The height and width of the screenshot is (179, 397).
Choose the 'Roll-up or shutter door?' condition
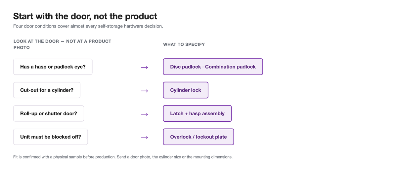pos(49,113)
